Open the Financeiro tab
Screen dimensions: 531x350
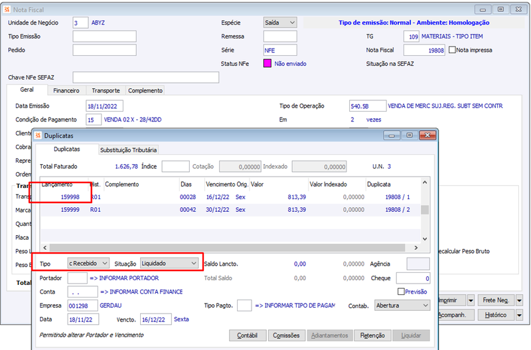coord(66,90)
